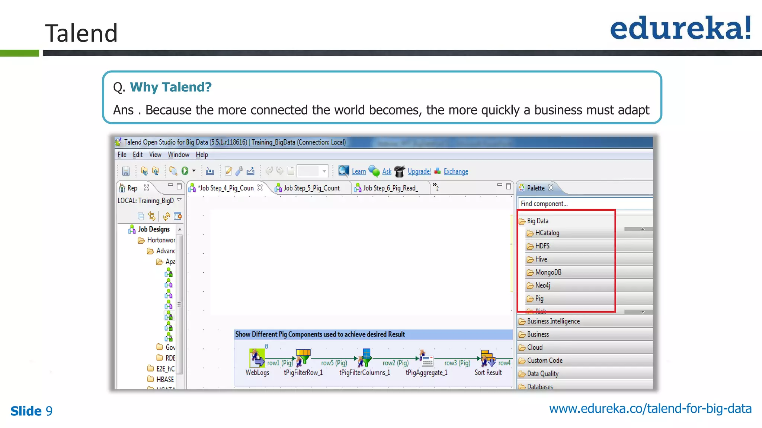Close the Palette view tab
Viewport: 762px width, 428px height.
coord(551,188)
